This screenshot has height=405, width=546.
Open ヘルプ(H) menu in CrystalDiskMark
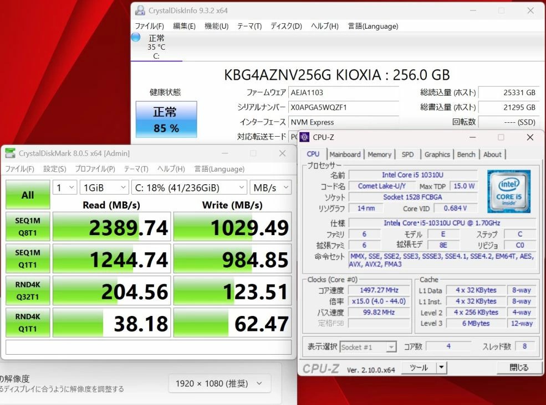pos(171,169)
